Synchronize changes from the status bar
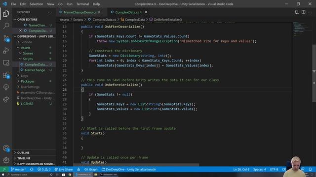 click(x=32, y=169)
